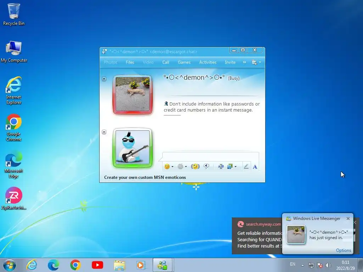Viewport: 363px width, 272px height.
Task: Open Action Center flag icon
Action: [320, 265]
